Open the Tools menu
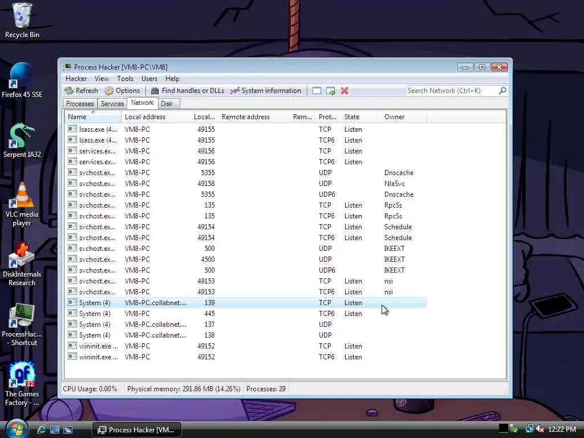Viewport: 584px width, 438px height. 125,79
